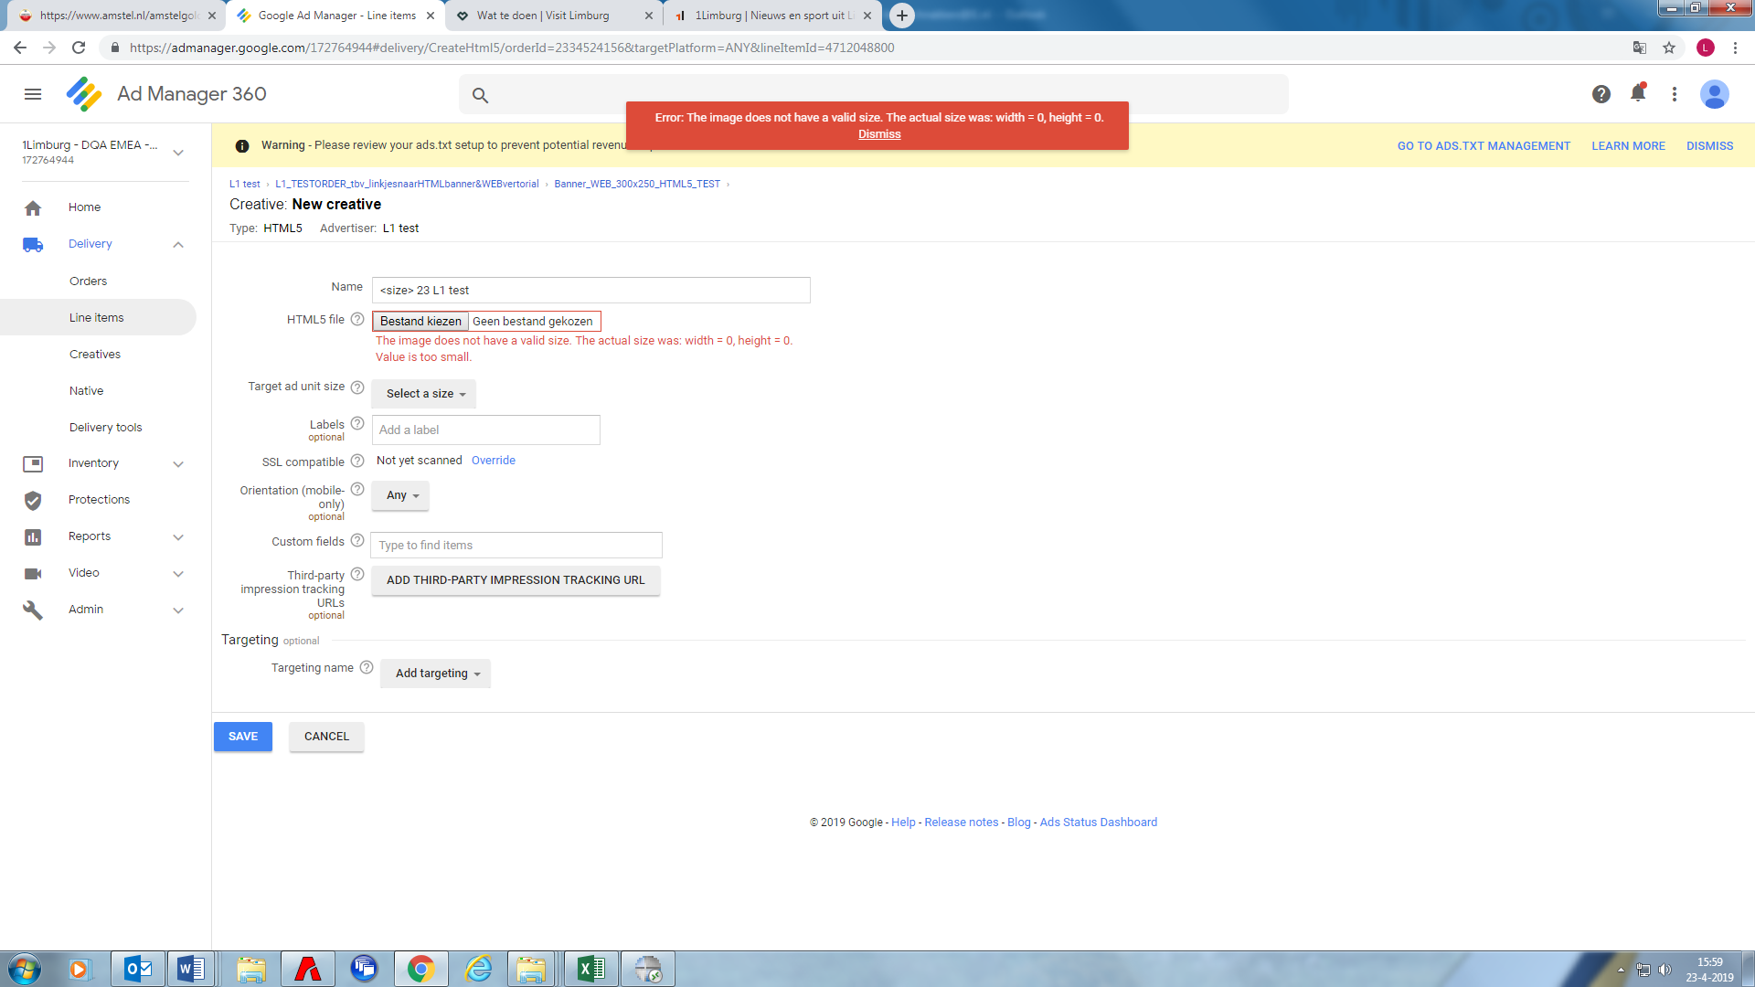The image size is (1755, 987).
Task: Open the Select a size dropdown
Action: tap(424, 394)
